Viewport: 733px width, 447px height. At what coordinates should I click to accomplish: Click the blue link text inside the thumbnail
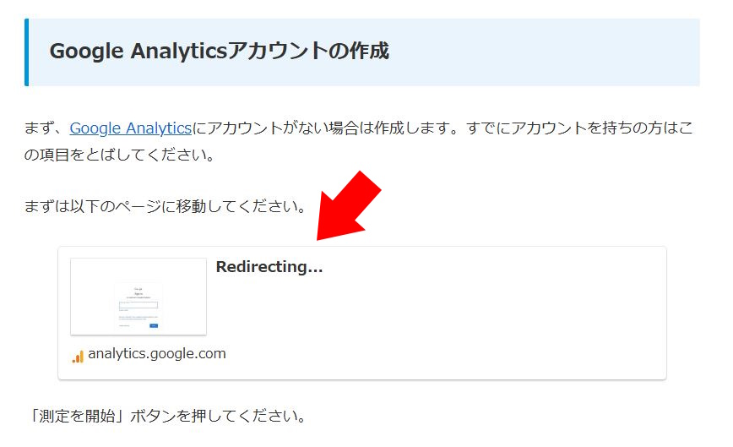click(x=138, y=318)
